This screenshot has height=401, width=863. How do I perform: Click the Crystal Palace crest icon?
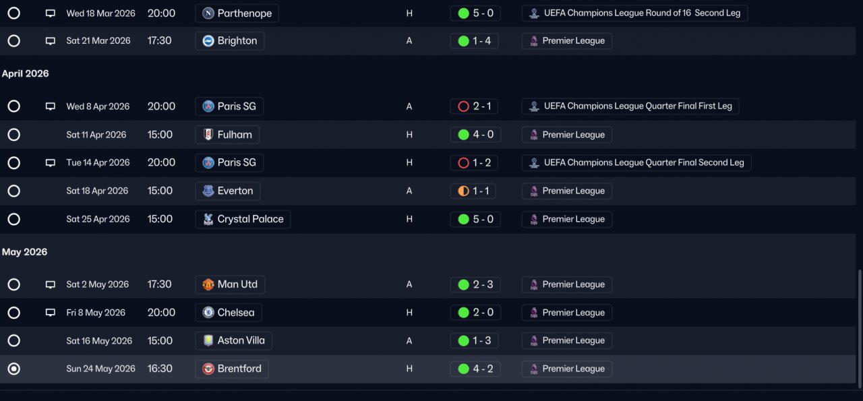click(x=208, y=219)
